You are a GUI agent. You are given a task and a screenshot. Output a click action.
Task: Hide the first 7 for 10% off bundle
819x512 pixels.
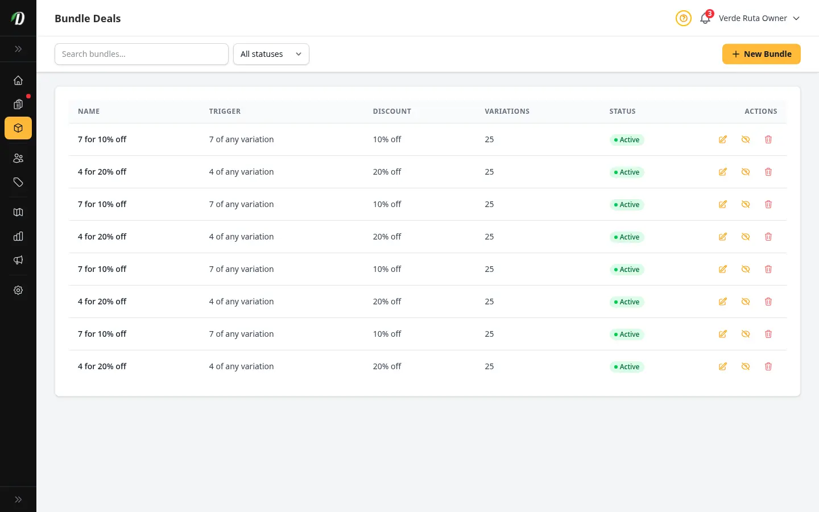pos(746,139)
